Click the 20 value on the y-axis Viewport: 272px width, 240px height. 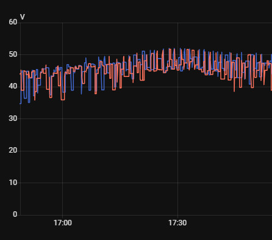point(13,150)
